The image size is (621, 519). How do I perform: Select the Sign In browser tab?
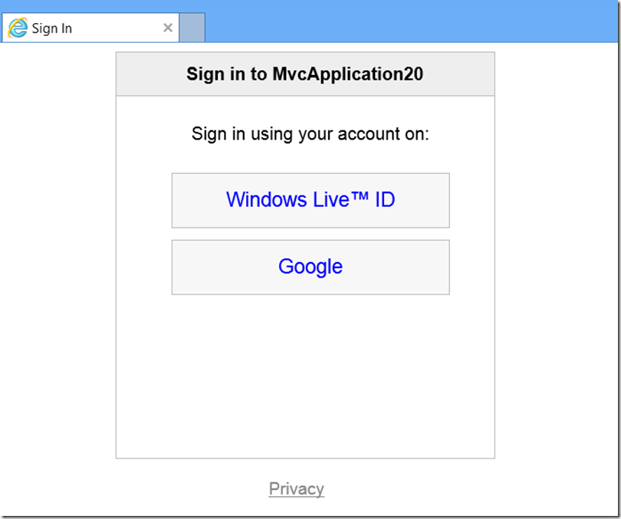[90, 28]
